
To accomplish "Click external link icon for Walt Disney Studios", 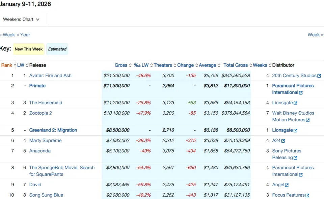I will [308, 120].
